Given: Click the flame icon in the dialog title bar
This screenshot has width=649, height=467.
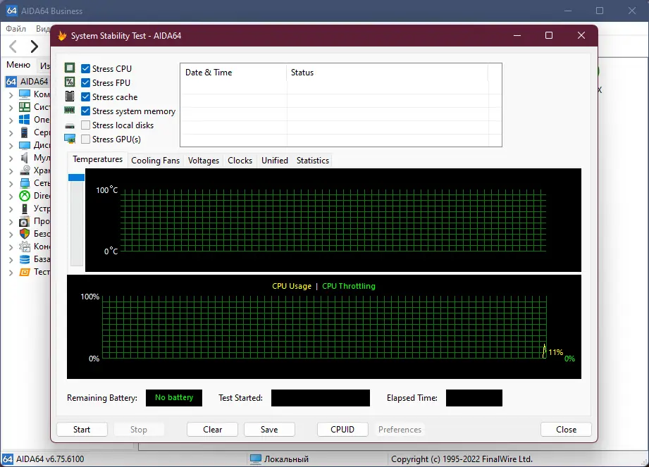Looking at the screenshot, I should [62, 36].
